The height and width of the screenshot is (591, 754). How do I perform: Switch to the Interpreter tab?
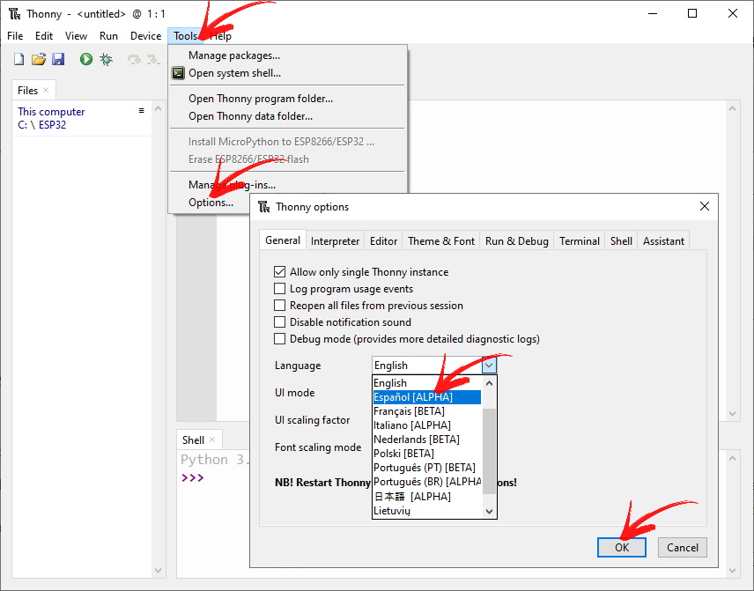click(x=336, y=241)
